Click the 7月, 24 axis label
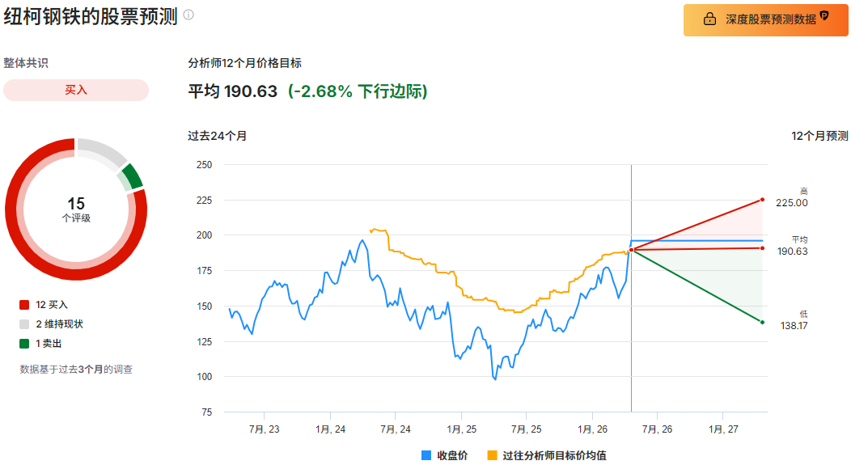The image size is (851, 465). (396, 429)
